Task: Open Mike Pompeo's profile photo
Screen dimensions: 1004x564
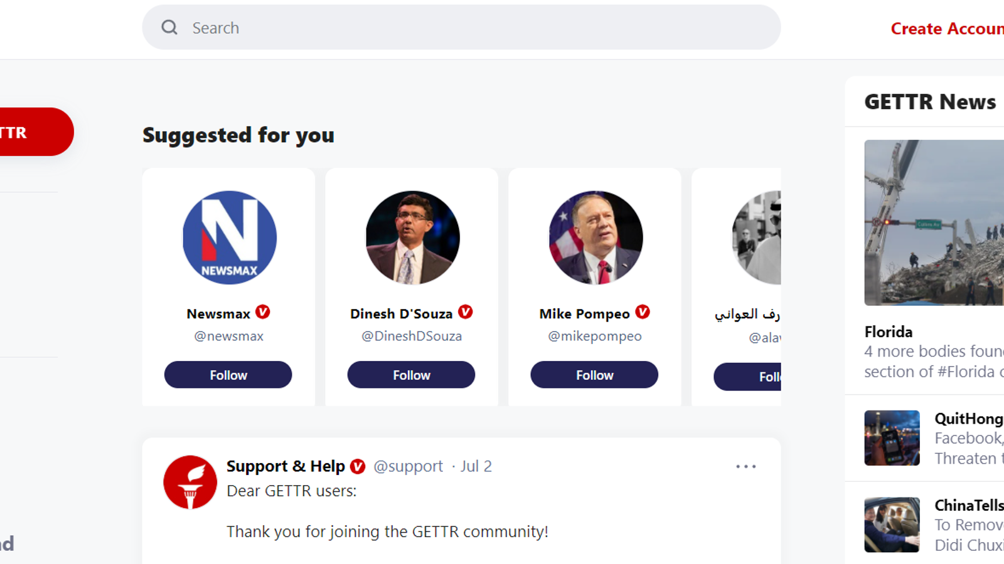Action: coord(595,238)
